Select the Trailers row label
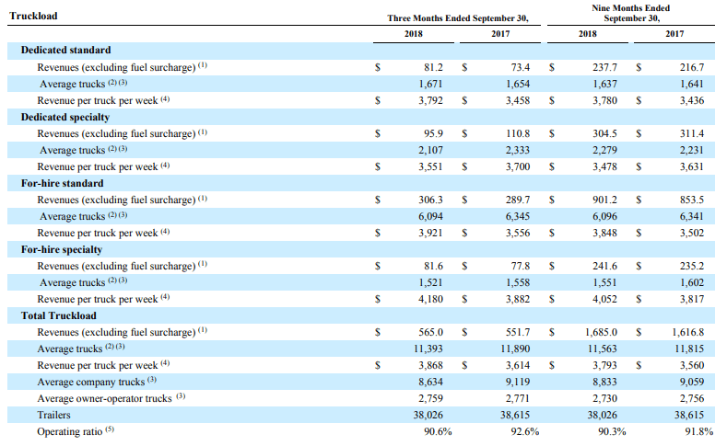The height and width of the screenshot is (446, 727). [53, 415]
